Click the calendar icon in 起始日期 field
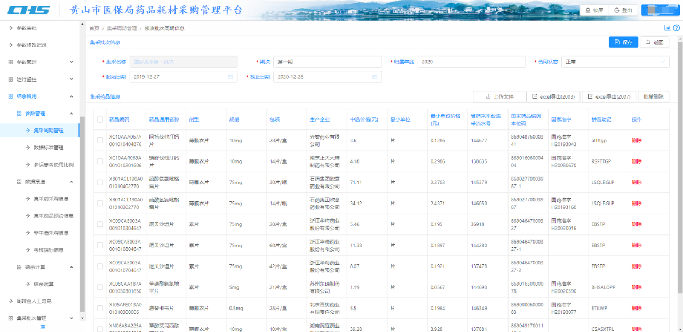This screenshot has height=332, width=683. click(231, 77)
